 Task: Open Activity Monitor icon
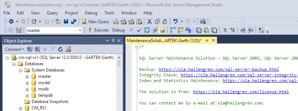pyautogui.click(x=203, y=22)
